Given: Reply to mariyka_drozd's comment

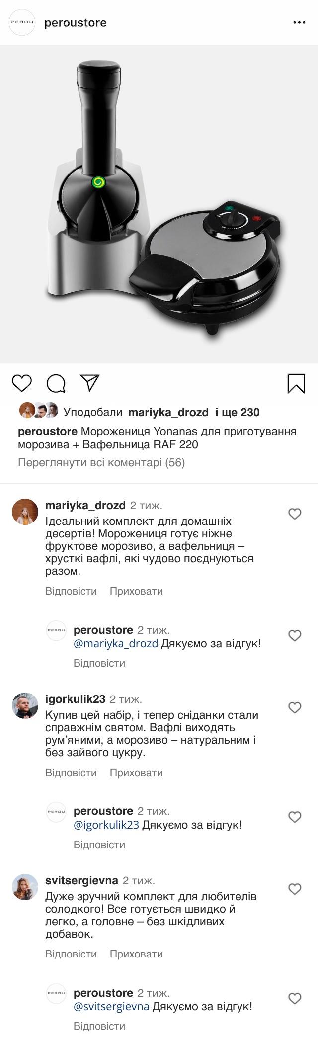Looking at the screenshot, I should click(71, 591).
